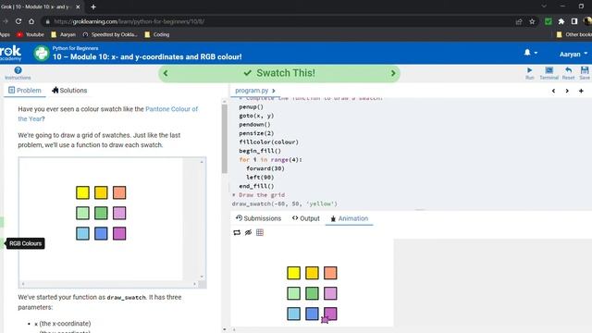Screen dimensions: 592x333
Task: Click the yellow swatch in example grid
Action: click(82, 192)
